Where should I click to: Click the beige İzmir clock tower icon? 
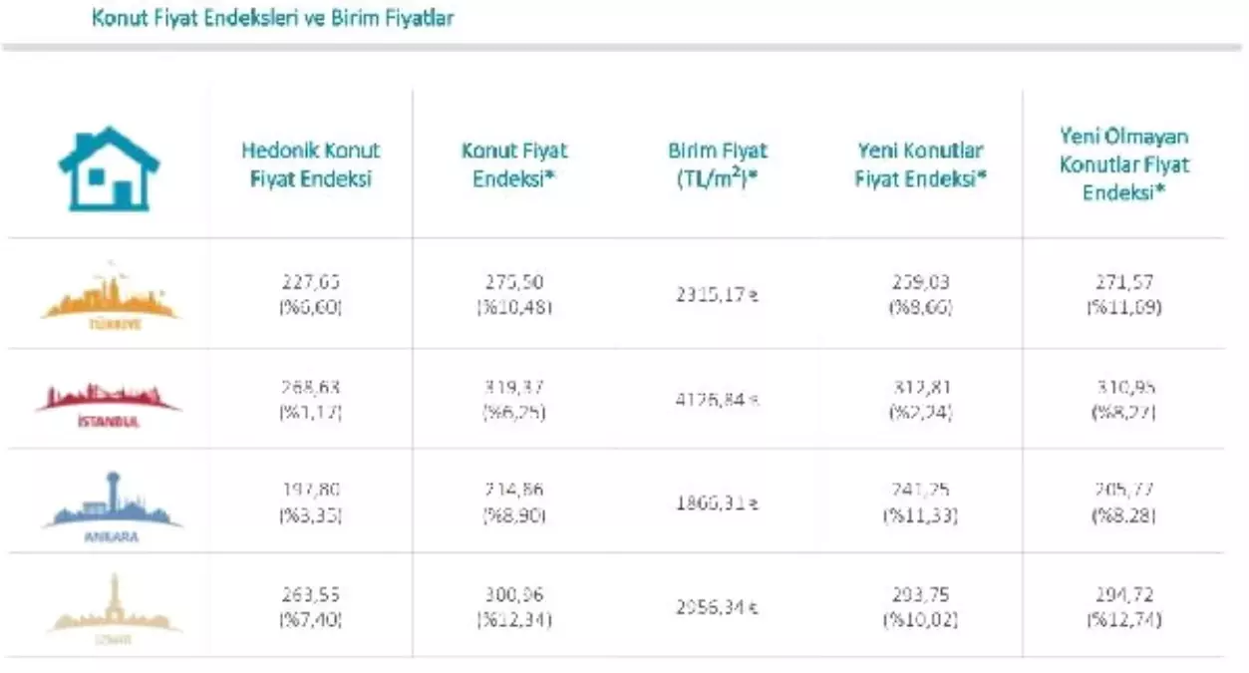115,604
